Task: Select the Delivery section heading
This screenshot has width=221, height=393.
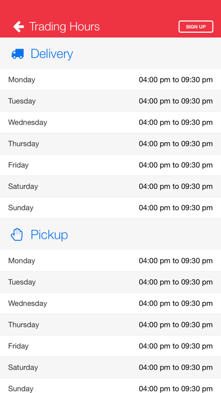Action: pyautogui.click(x=51, y=54)
